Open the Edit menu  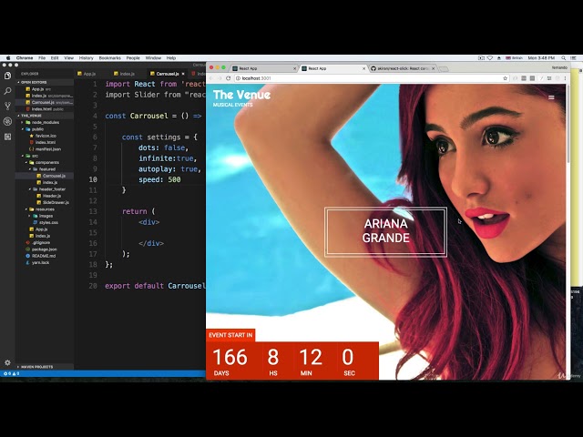coord(55,58)
